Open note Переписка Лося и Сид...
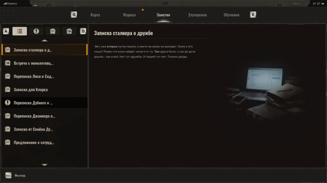The image size is (327, 183). pyautogui.click(x=44, y=76)
